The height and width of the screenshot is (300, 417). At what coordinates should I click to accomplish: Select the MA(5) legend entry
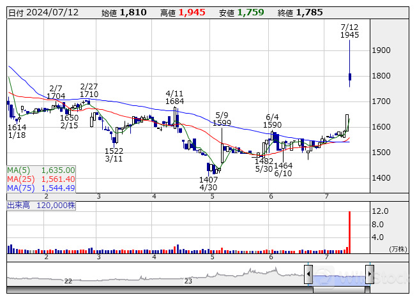point(42,170)
